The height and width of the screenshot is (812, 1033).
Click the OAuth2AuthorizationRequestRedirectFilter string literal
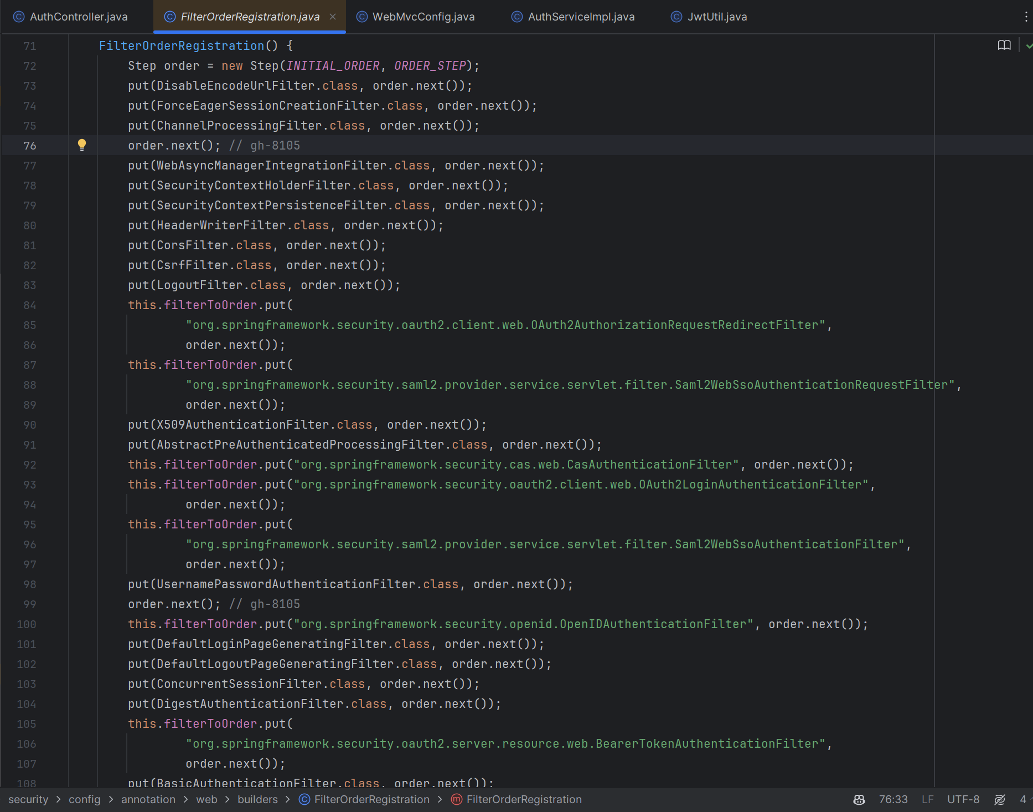[506, 325]
